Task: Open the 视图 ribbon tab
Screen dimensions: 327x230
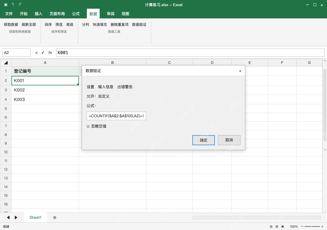Action: click(125, 14)
